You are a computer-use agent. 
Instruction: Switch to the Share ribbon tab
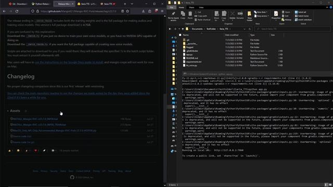pyautogui.click(x=191, y=7)
